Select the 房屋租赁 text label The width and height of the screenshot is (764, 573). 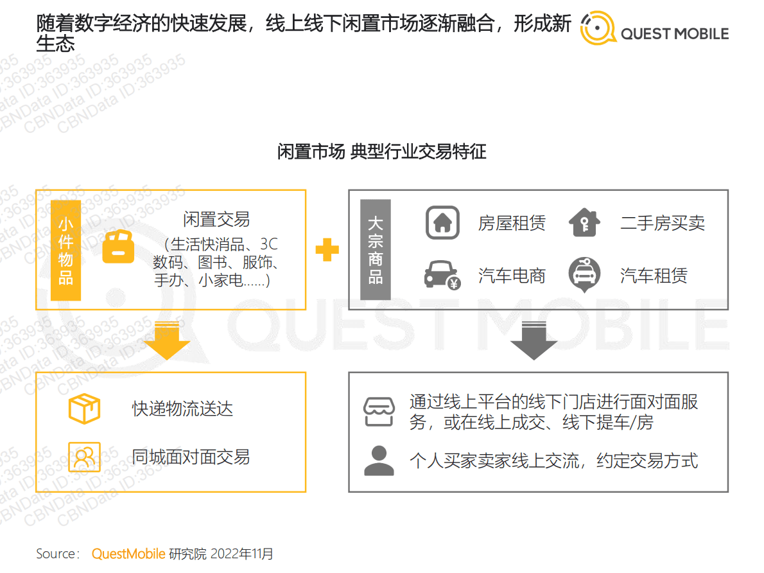pos(512,224)
